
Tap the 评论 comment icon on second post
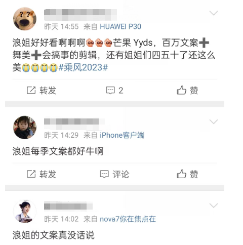[104, 174]
